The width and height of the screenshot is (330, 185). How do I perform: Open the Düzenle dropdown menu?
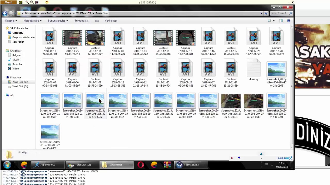[11, 21]
